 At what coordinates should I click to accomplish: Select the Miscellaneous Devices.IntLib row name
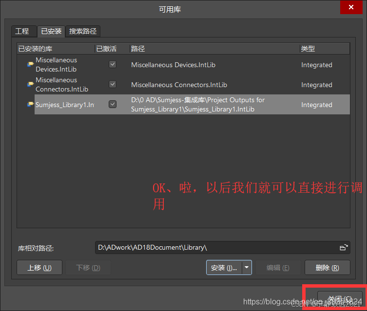pyautogui.click(x=57, y=65)
